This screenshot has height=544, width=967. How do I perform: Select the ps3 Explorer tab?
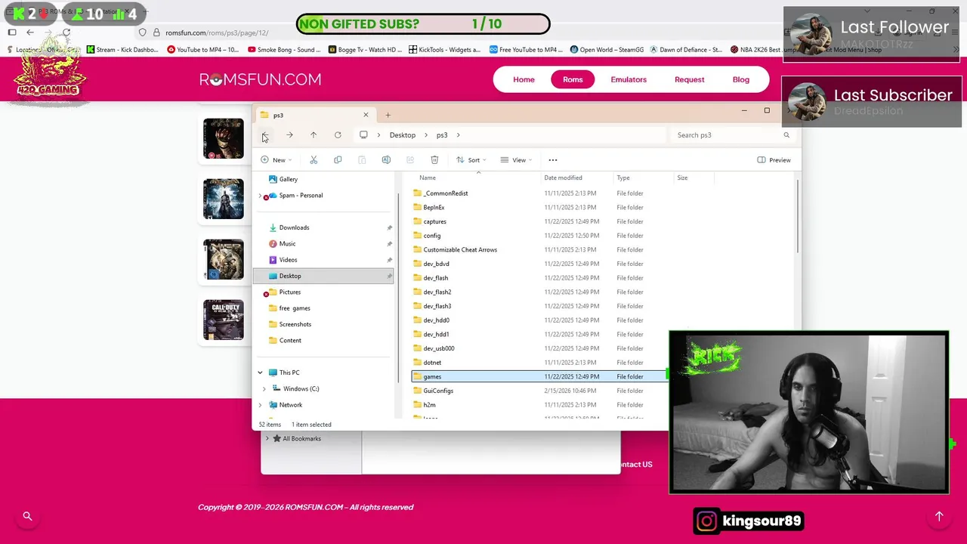(x=314, y=115)
